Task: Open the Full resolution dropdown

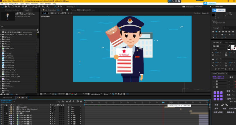Action: [79, 94]
